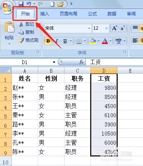
Task: Click the 主管 cell in row 5
Action: (77, 115)
